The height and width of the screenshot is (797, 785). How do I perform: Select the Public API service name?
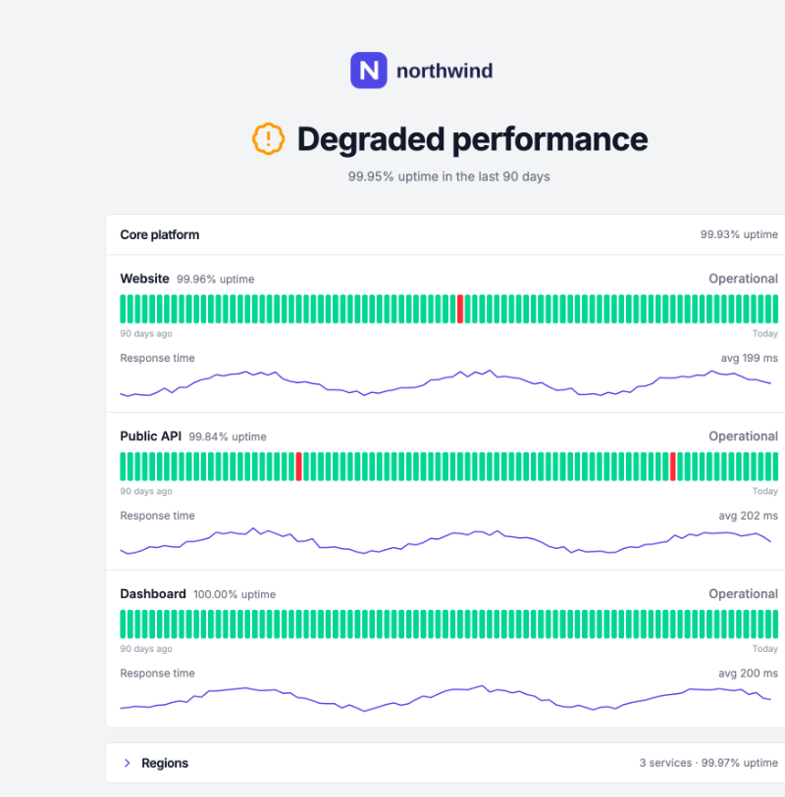(150, 436)
